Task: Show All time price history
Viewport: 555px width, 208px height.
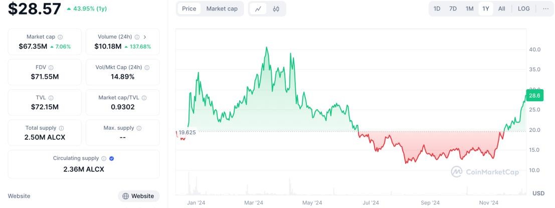Action: click(501, 9)
